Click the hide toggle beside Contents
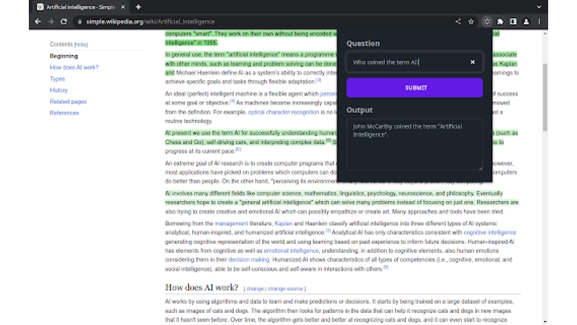577x325 pixels. pyautogui.click(x=81, y=44)
